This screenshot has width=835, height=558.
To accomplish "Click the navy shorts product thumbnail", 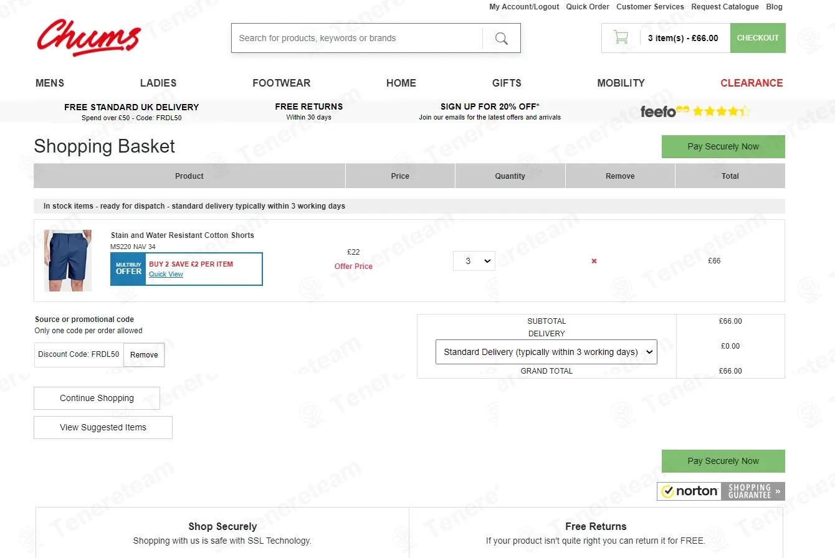I will (x=68, y=260).
